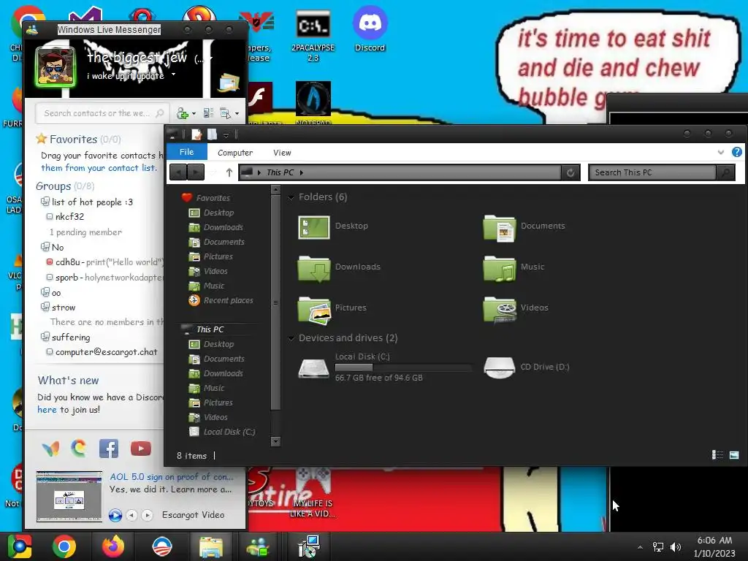Open the Downloads folder in Folders section

tap(339, 267)
